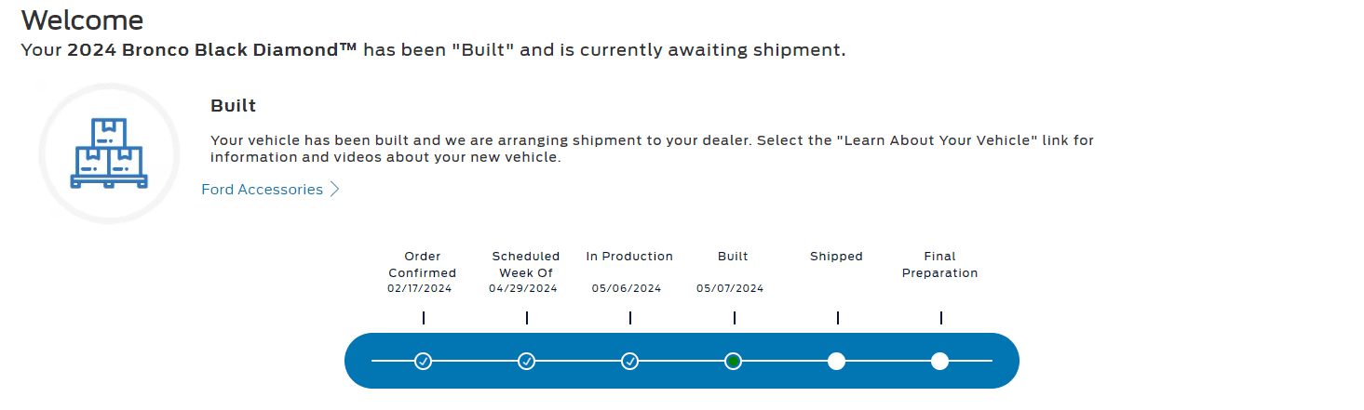Click the 02/17/2024 order confirmed date
Viewport: 1364px width, 410px height.
tap(420, 289)
